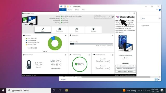Click the Interface Speed help icon

pos(112,55)
